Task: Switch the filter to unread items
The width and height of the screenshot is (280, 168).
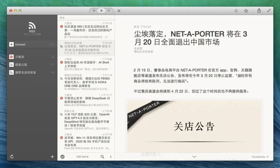Action: pyautogui.click(x=101, y=11)
